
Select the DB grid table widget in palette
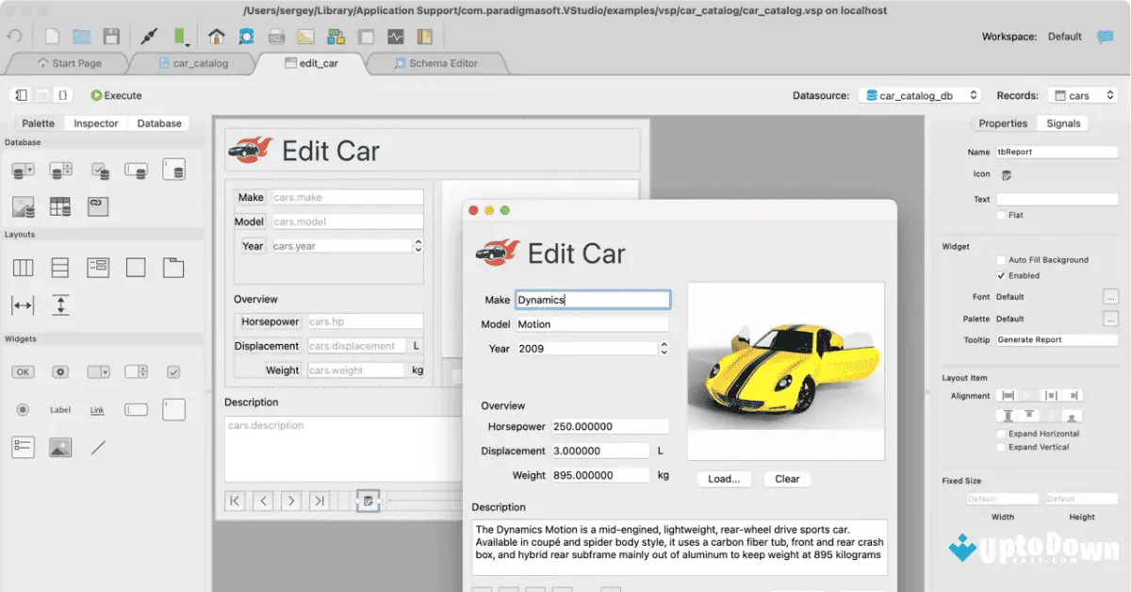60,206
